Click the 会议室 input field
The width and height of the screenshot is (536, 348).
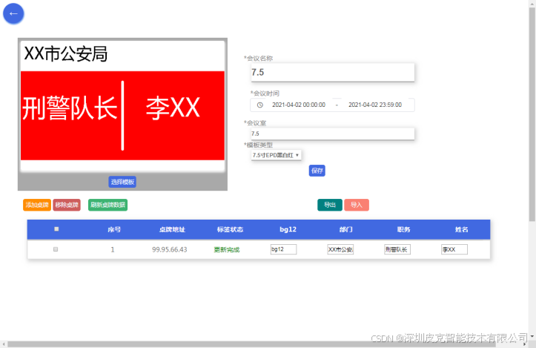(332, 134)
